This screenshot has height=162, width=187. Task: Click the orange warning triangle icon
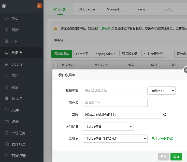[55, 28]
